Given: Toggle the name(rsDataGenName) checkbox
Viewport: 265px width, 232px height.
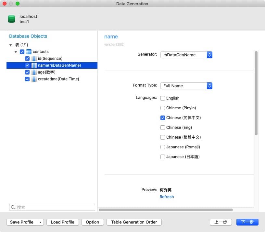Looking at the screenshot, I should coord(27,65).
